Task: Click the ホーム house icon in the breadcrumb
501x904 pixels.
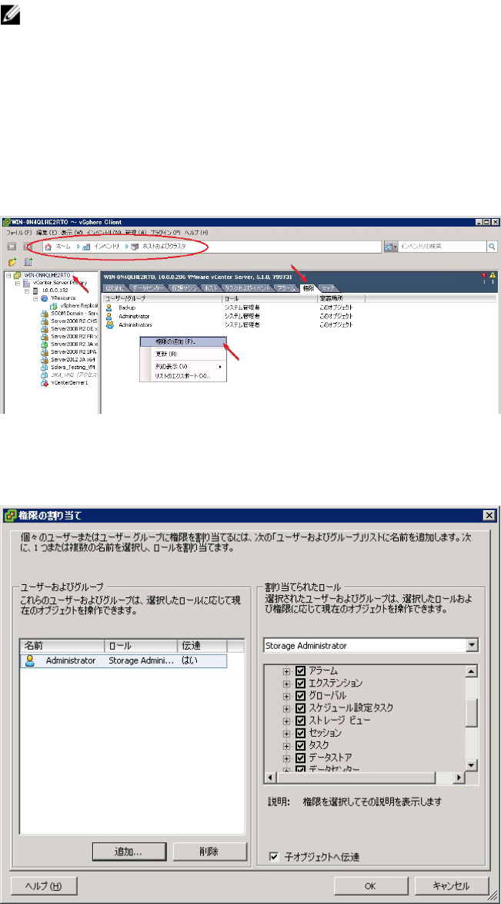Action: (48, 246)
